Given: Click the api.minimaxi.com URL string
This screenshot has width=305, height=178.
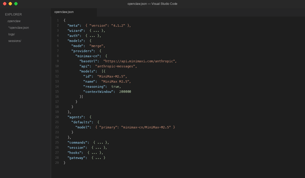Looking at the screenshot, I should pos(139,61).
